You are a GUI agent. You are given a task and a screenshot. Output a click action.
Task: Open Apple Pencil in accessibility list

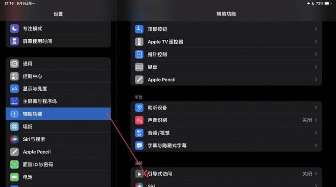point(226,79)
